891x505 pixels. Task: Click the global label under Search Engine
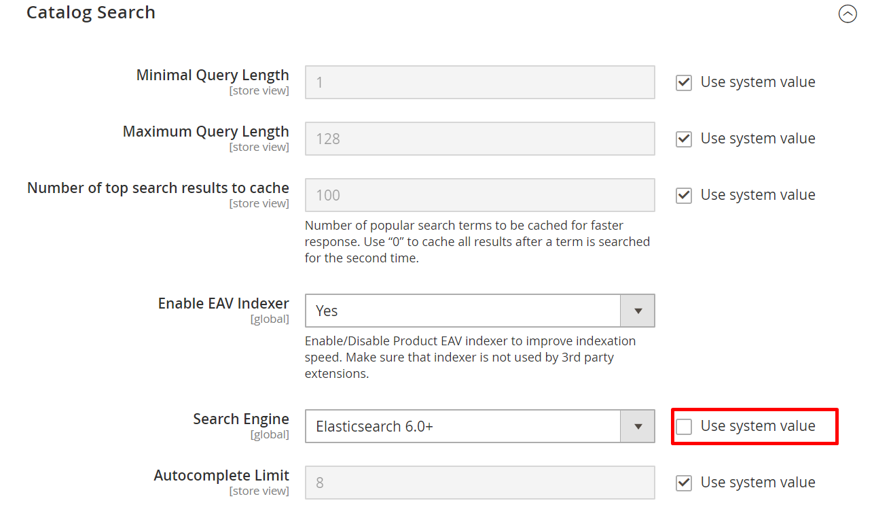tap(270, 434)
